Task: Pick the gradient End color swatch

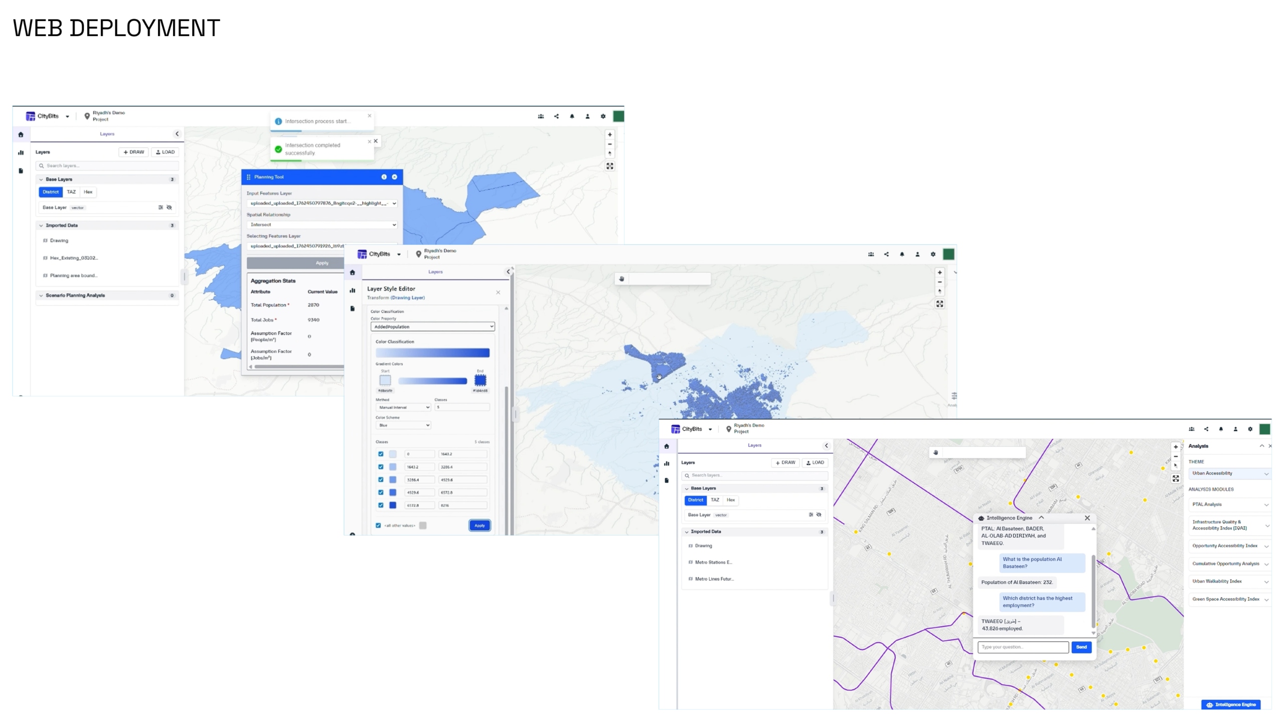Action: pos(480,380)
